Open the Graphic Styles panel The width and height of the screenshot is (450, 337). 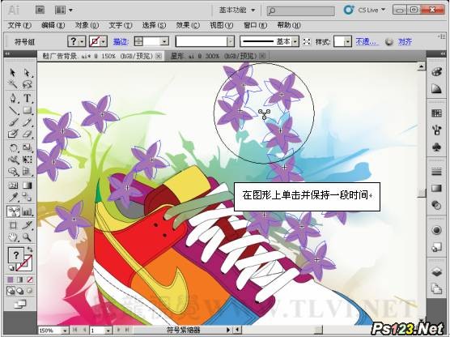pyautogui.click(x=436, y=247)
